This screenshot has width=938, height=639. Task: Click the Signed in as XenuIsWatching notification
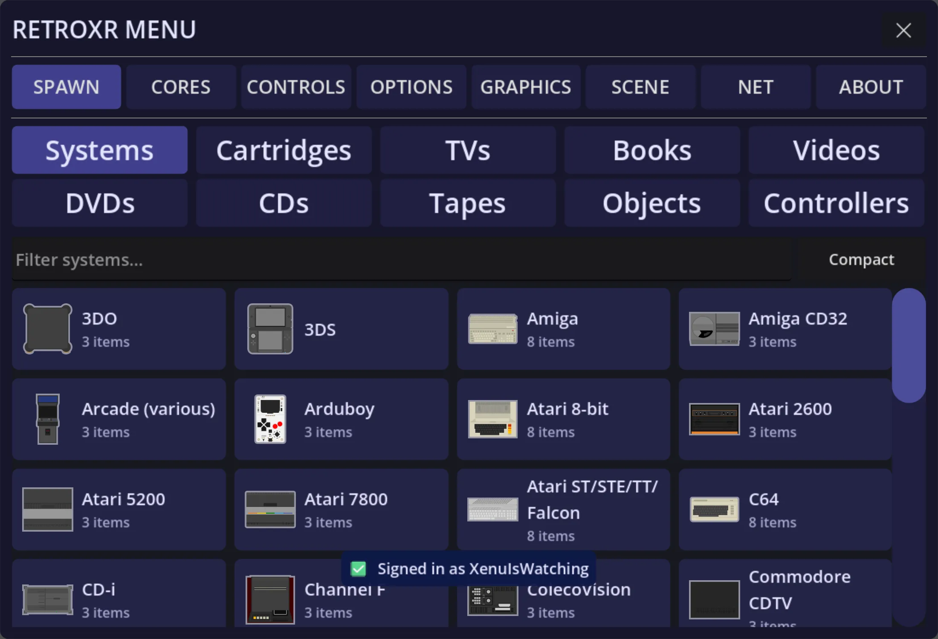[469, 569]
